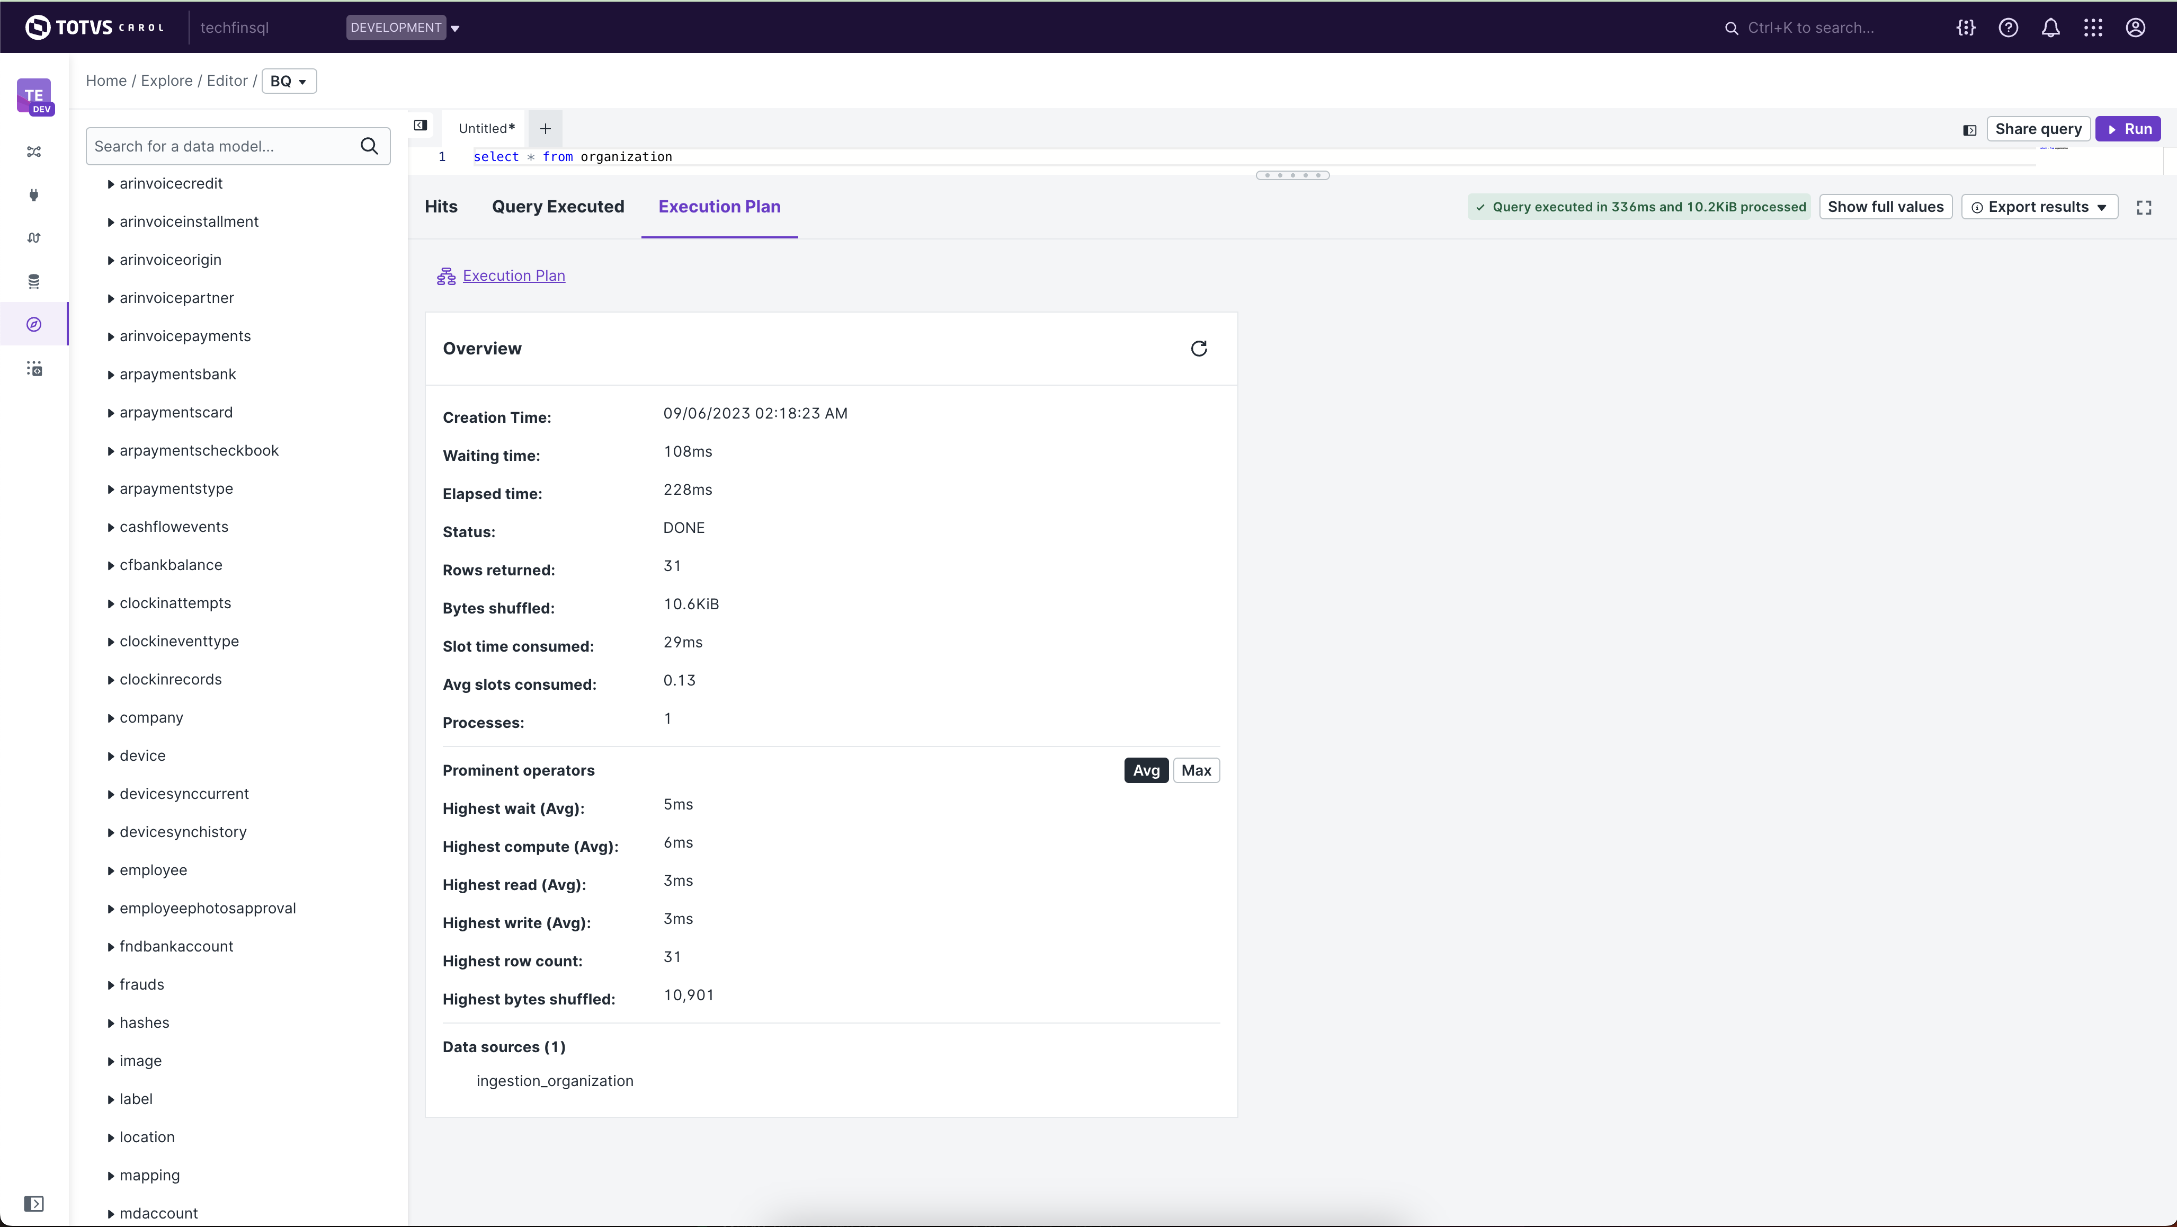Click the TOTVS Carol logo

pyautogui.click(x=95, y=27)
